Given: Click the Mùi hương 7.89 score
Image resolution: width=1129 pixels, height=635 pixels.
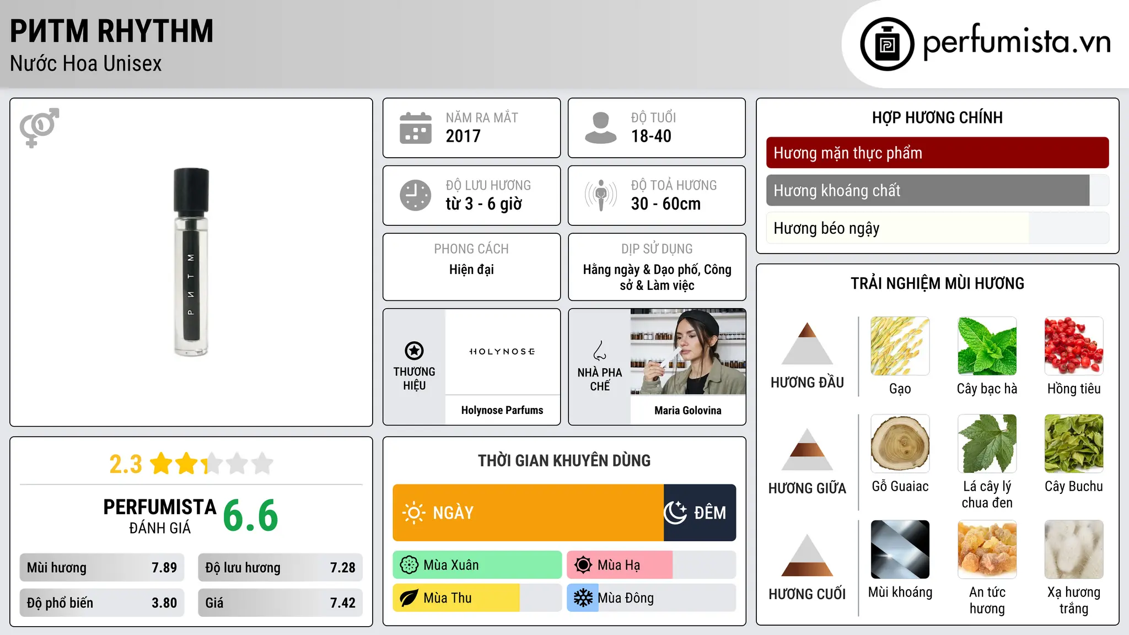Looking at the screenshot, I should coord(102,568).
